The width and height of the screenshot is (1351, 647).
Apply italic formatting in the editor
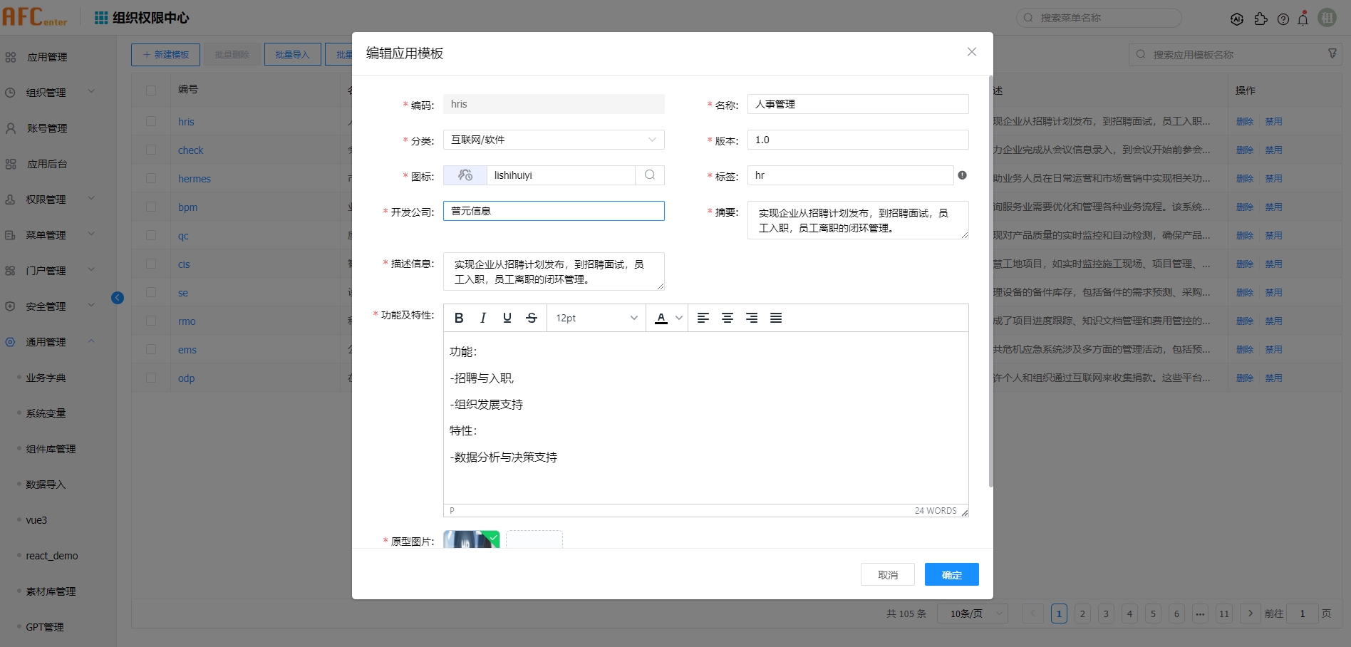coord(483,318)
